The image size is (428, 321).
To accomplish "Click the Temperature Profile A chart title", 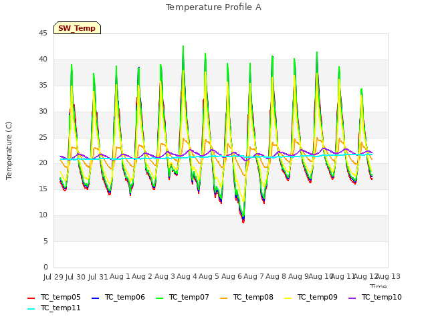I will pos(213,7).
